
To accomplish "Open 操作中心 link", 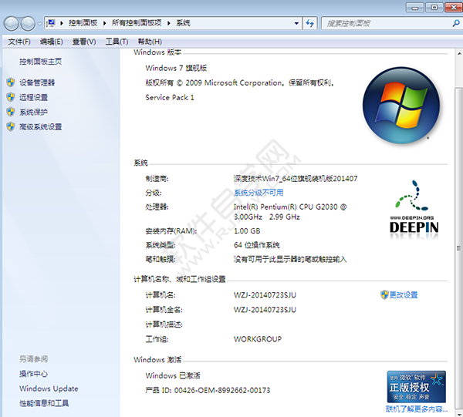I will click(33, 374).
